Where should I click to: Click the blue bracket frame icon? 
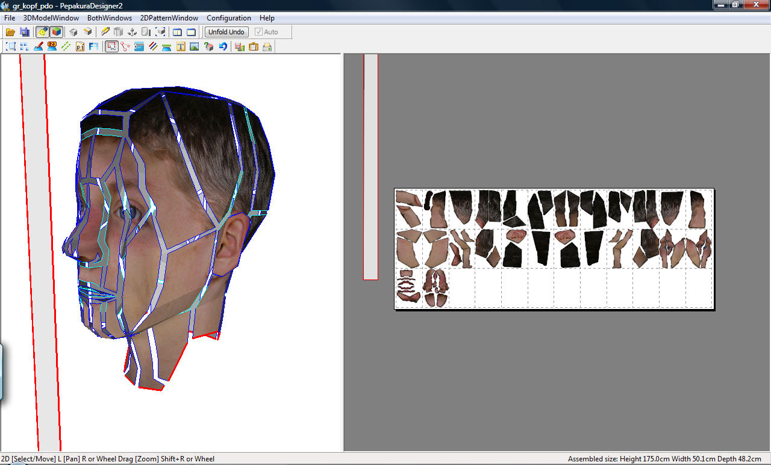[x=11, y=46]
